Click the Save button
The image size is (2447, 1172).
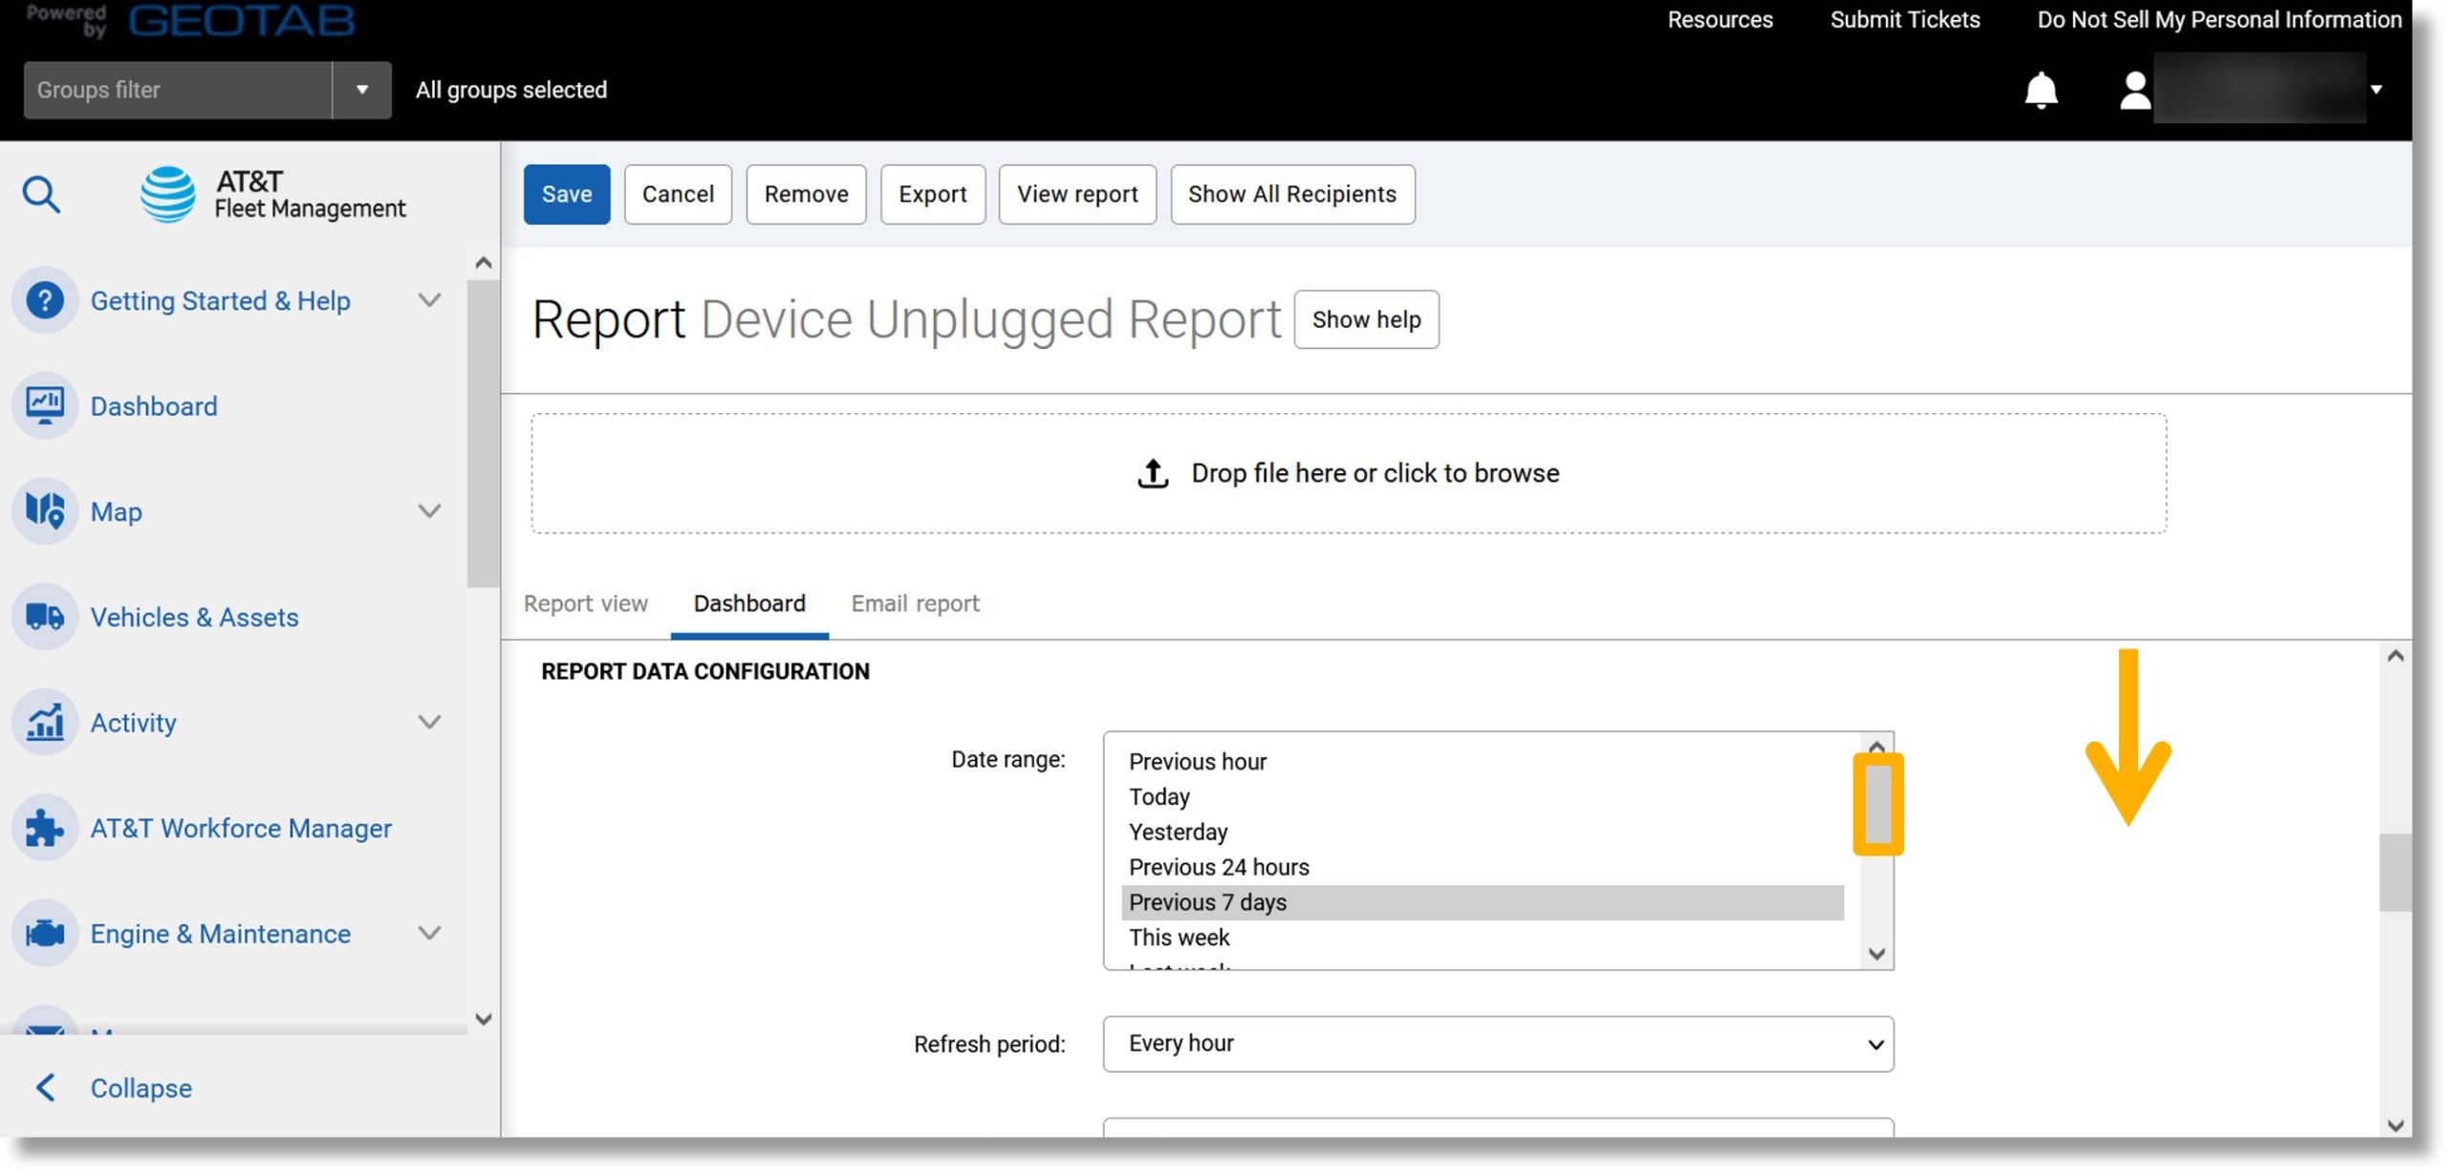click(567, 193)
